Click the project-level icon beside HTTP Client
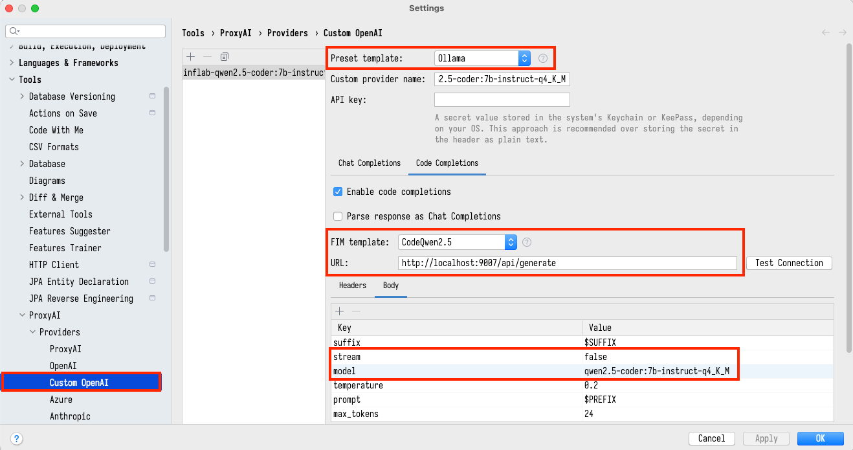The height and width of the screenshot is (450, 853). 152,265
